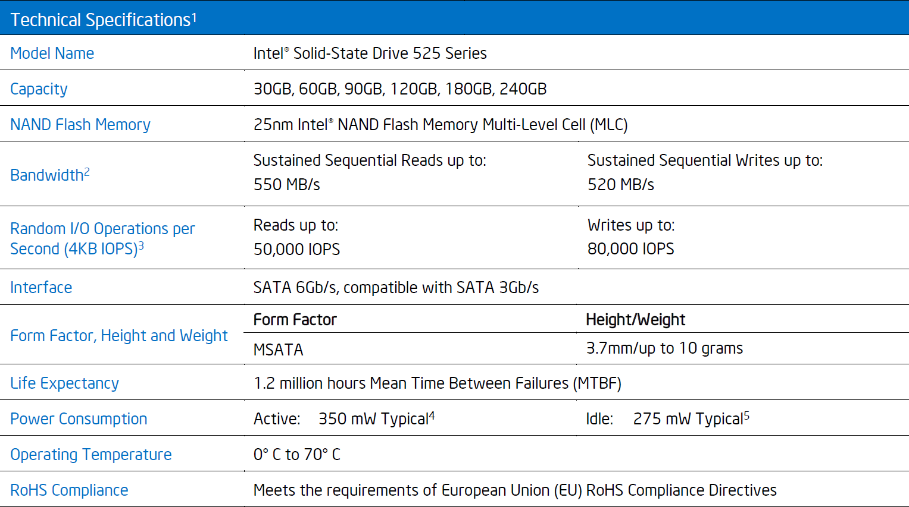Select the Interface row label

[x=41, y=288]
